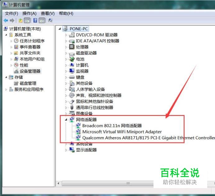This screenshot has height=196, width=215.
Task: Select 设备管理器 in the left tree
Action: [x=30, y=71]
